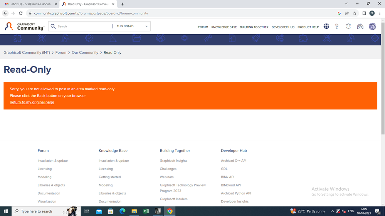
Task: Open the Windows notification center icon
Action: click(378, 211)
